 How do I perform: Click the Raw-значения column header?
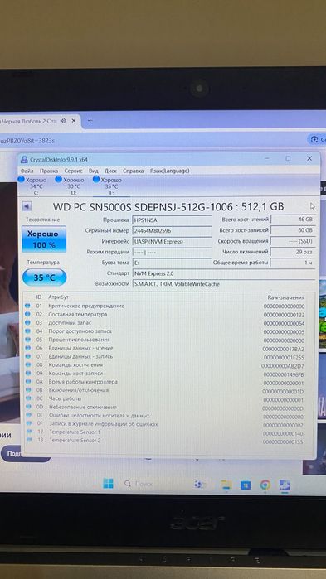tap(286, 297)
